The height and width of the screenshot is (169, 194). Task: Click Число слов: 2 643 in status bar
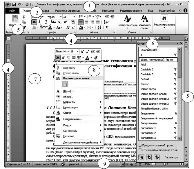pos(46,164)
